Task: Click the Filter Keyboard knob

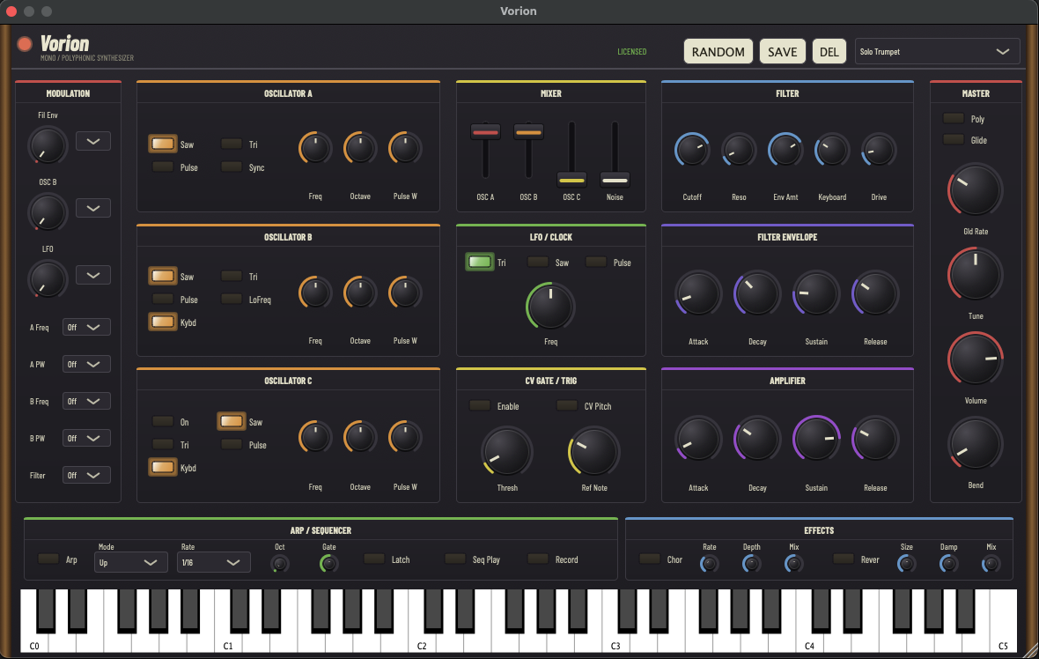Action: pyautogui.click(x=831, y=150)
